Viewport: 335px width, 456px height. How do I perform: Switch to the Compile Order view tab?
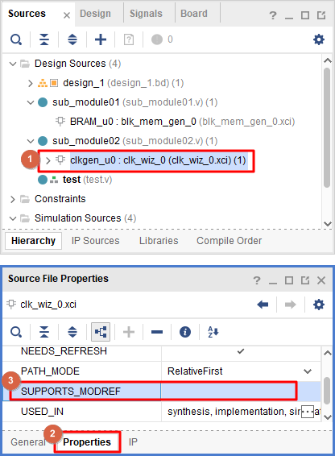pyautogui.click(x=230, y=241)
